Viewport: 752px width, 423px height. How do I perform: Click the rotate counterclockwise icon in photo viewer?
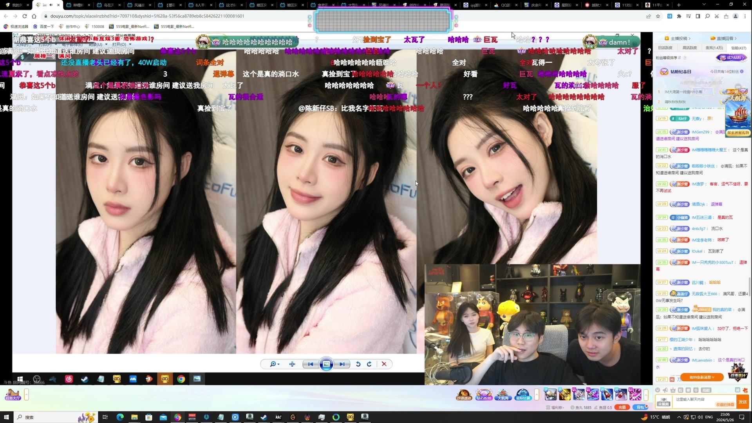(x=358, y=364)
